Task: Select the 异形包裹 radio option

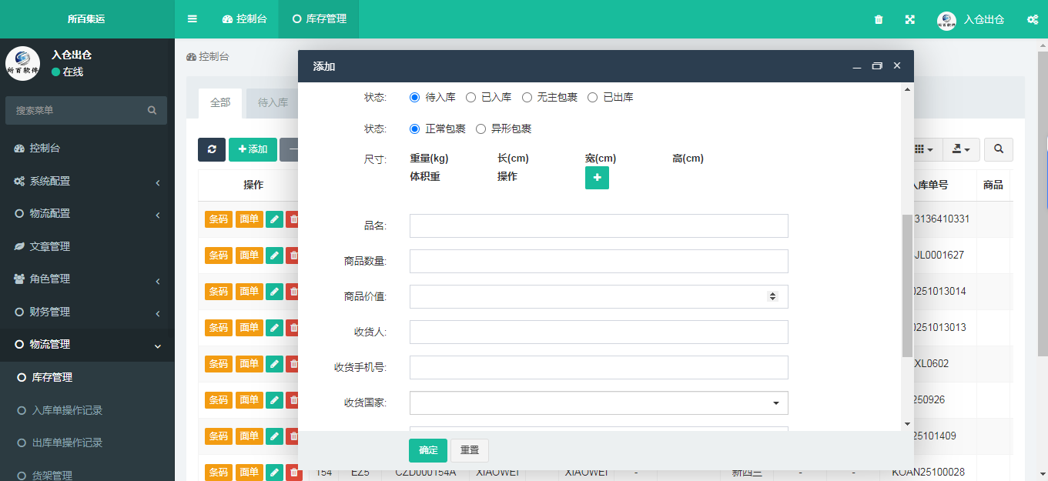Action: 481,129
